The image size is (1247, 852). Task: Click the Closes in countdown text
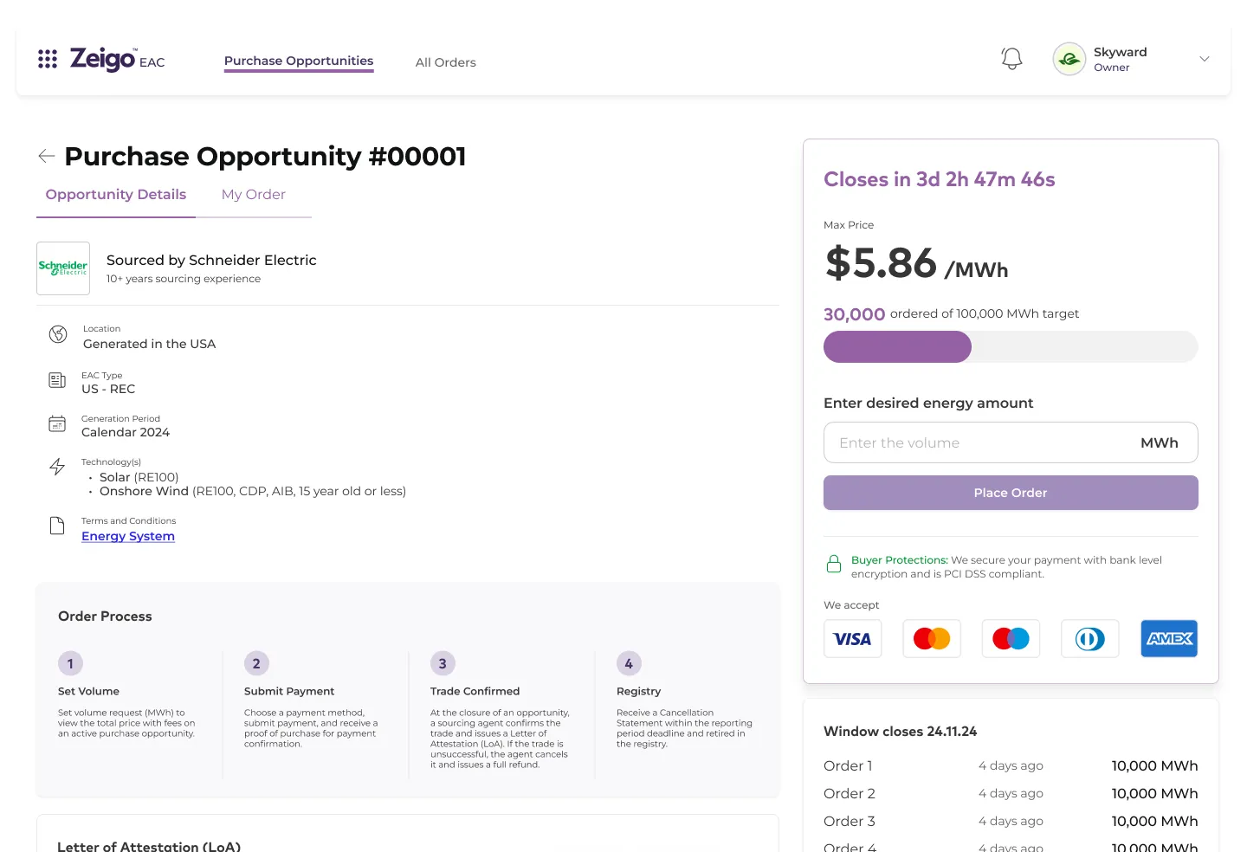[x=939, y=179]
